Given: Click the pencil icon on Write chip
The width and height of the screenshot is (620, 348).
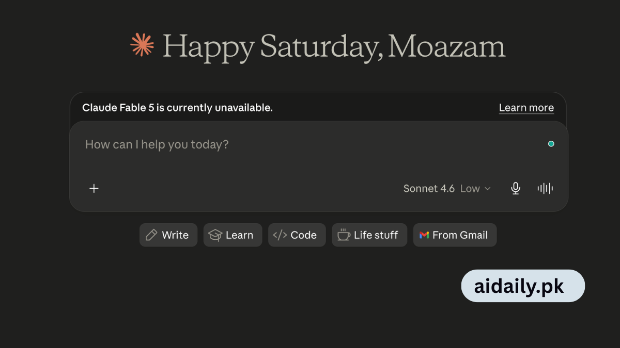Looking at the screenshot, I should (x=151, y=235).
